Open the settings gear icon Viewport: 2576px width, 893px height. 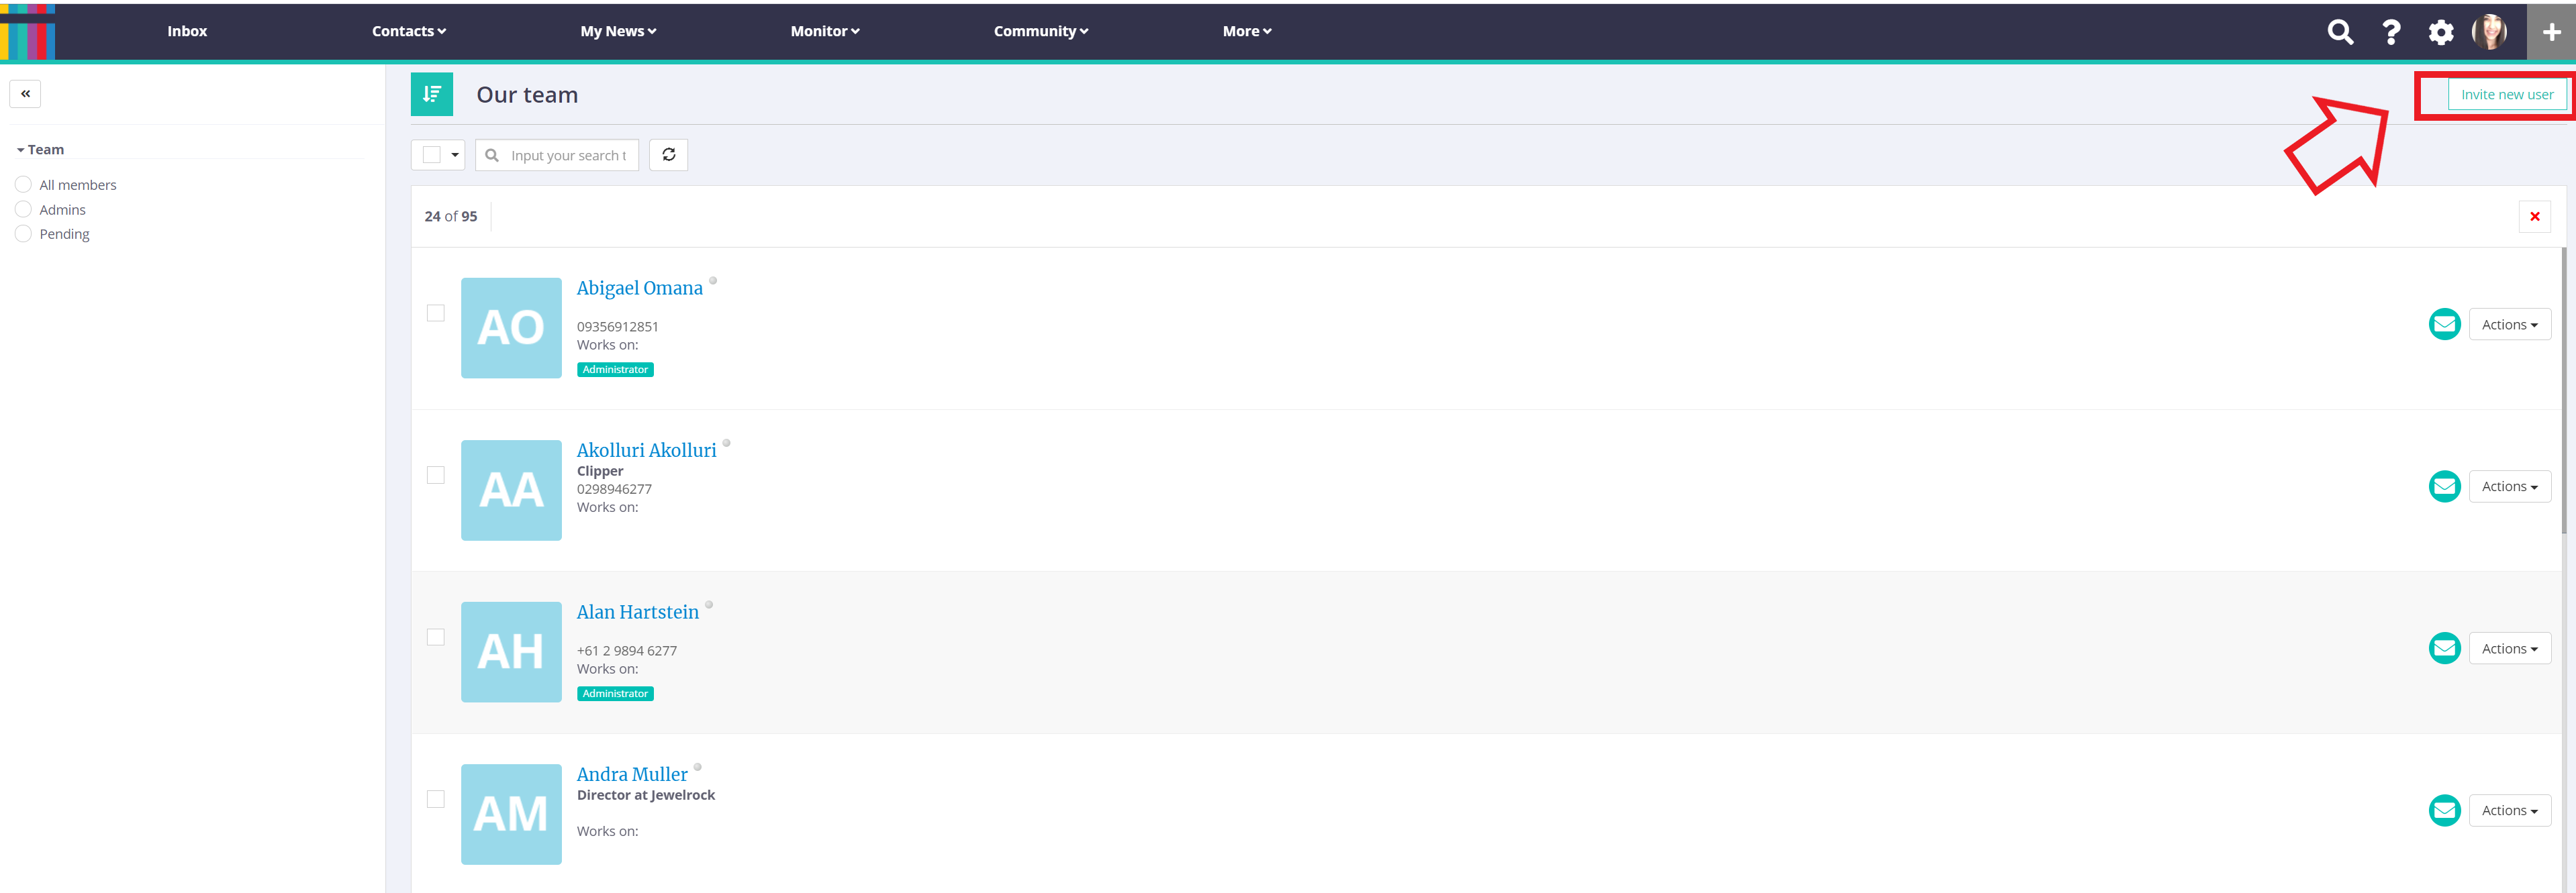(2440, 32)
